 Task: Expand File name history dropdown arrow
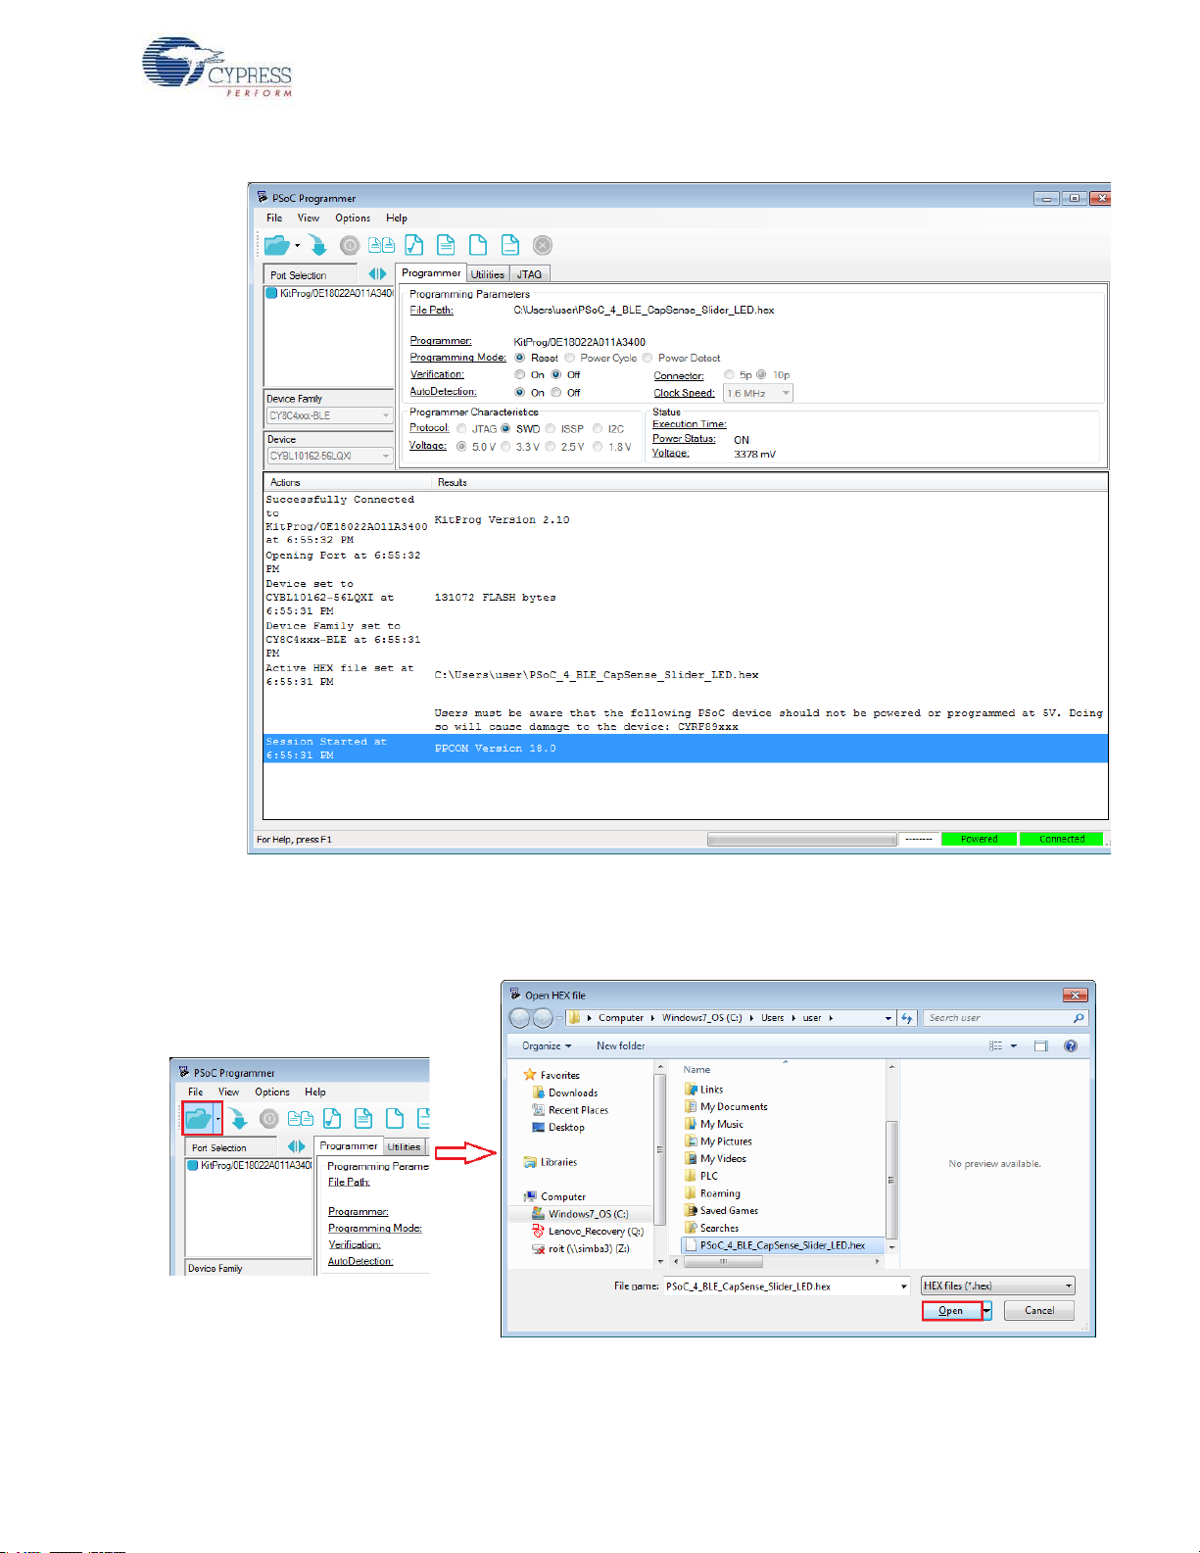pos(903,1286)
